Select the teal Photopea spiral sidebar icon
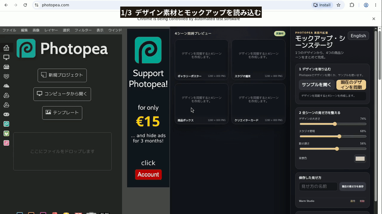382x214 pixels. coord(6,124)
